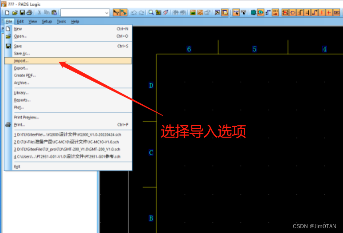
Task: Click the Print toolbar icon
Action: click(29, 13)
